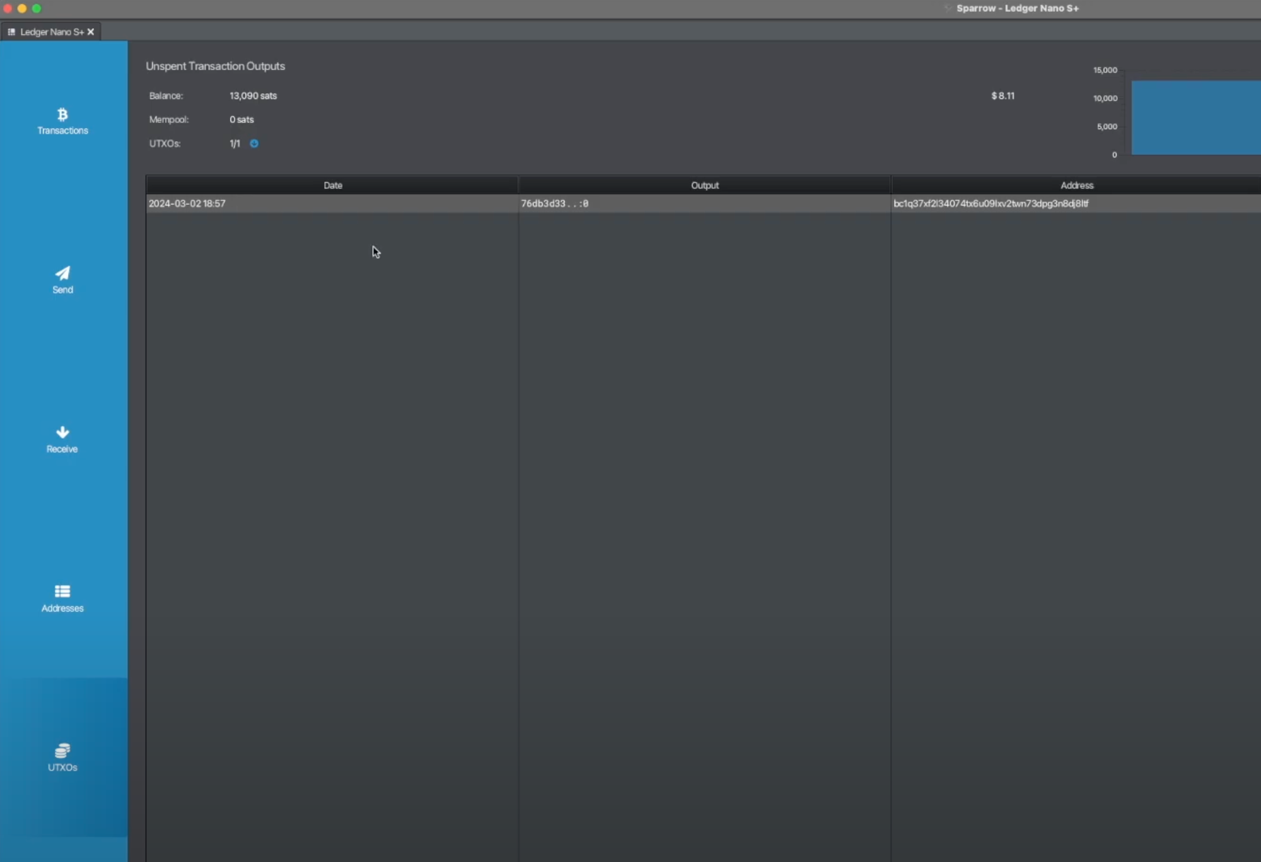This screenshot has width=1261, height=862.
Task: Open Receive with the down-arrow icon
Action: point(62,432)
